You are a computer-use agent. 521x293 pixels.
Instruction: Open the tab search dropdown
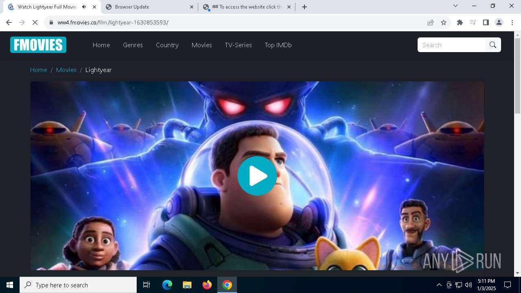[455, 6]
